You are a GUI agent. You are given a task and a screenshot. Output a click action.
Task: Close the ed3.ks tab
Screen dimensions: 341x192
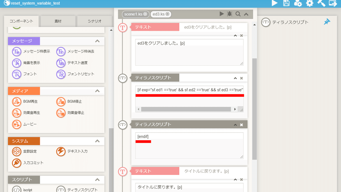[x=168, y=14]
